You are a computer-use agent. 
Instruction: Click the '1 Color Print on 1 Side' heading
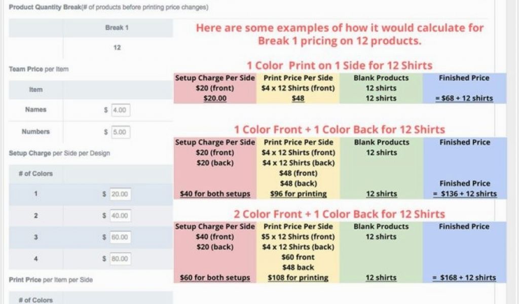coord(339,65)
